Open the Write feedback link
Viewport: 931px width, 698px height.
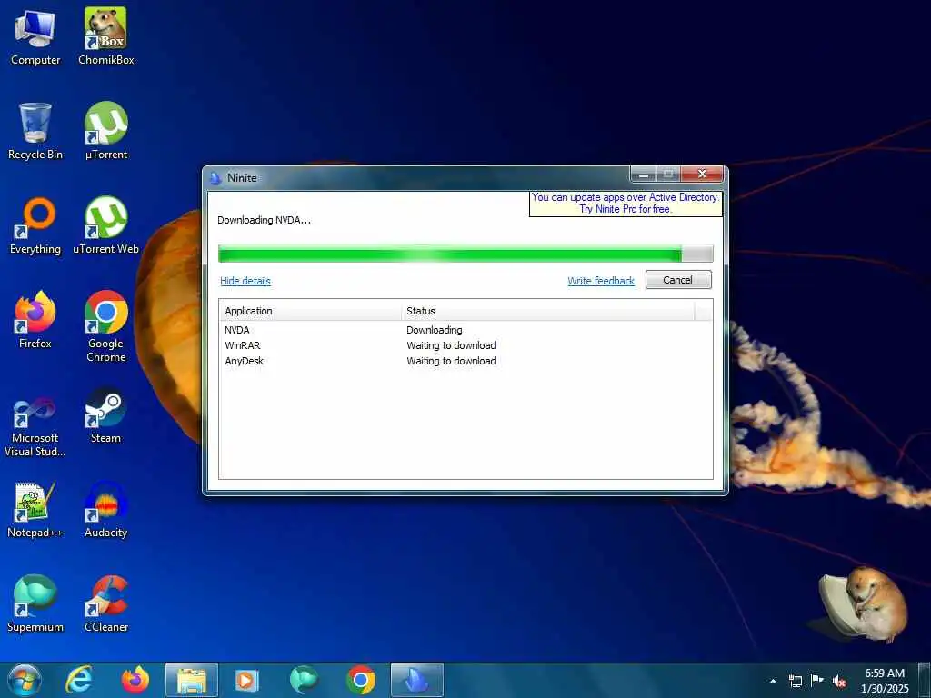coord(601,281)
